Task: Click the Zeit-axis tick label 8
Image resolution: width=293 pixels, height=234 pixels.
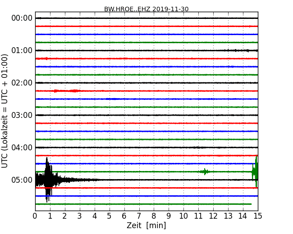Action: tap(154, 216)
